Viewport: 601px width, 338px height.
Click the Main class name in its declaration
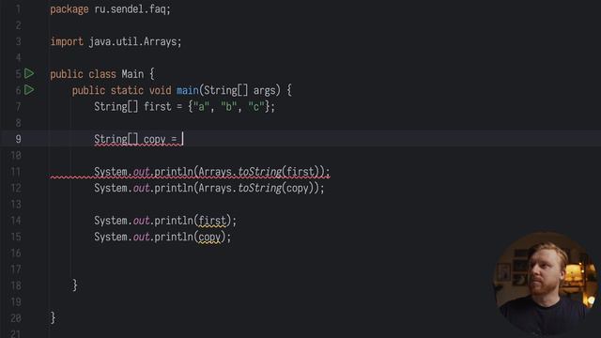(132, 74)
